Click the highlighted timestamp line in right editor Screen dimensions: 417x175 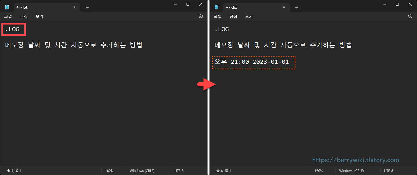click(253, 62)
